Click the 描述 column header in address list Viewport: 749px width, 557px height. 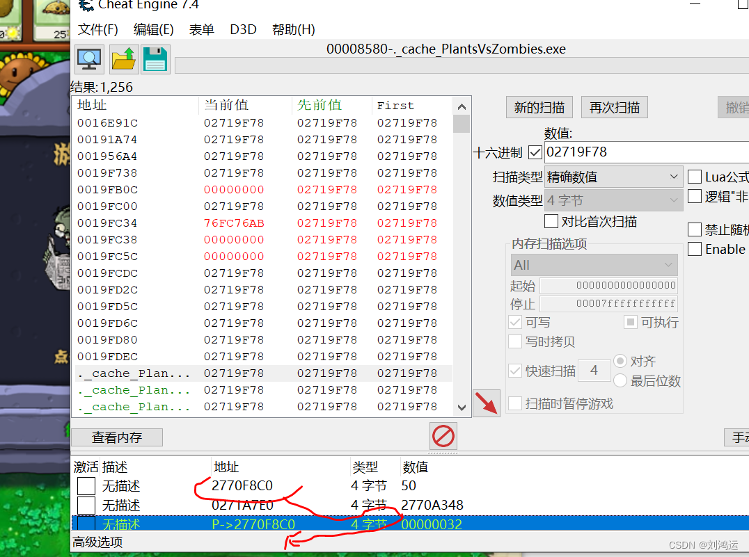coord(115,467)
